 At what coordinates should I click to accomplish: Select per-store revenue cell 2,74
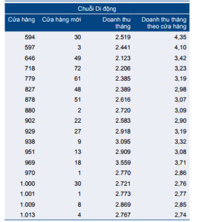(x=180, y=215)
